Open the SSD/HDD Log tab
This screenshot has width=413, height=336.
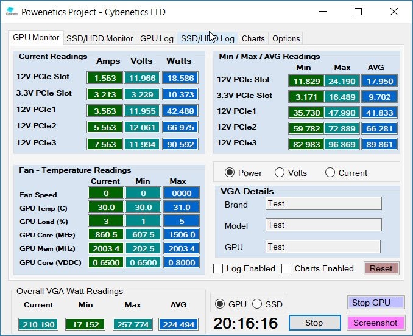(x=208, y=39)
